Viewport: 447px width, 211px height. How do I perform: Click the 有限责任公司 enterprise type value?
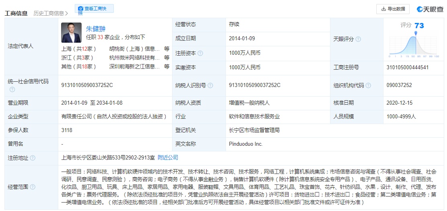(x=114, y=116)
